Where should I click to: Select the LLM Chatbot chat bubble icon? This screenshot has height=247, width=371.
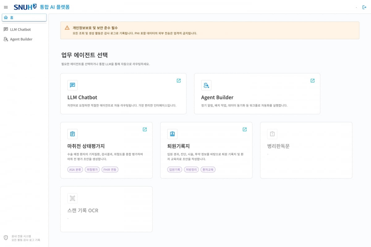point(72,85)
